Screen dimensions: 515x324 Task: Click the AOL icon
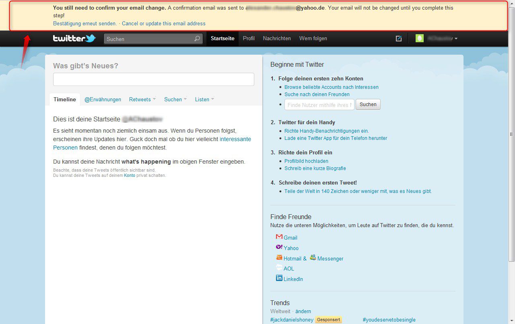[279, 268]
